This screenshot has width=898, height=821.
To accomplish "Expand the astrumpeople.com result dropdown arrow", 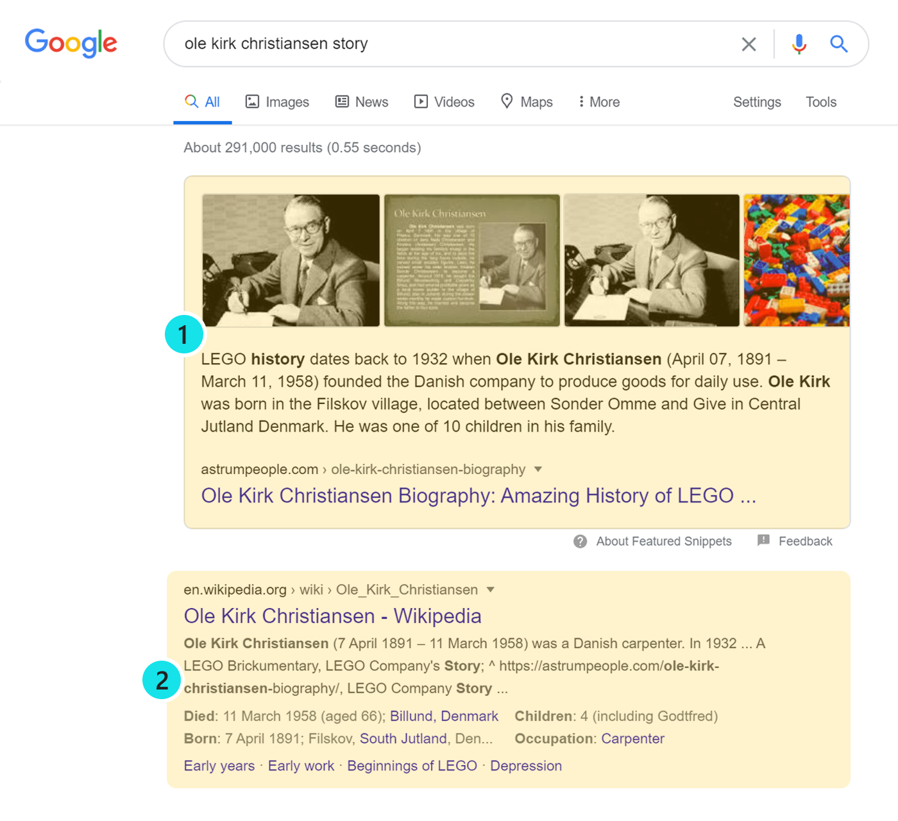I will click(538, 469).
